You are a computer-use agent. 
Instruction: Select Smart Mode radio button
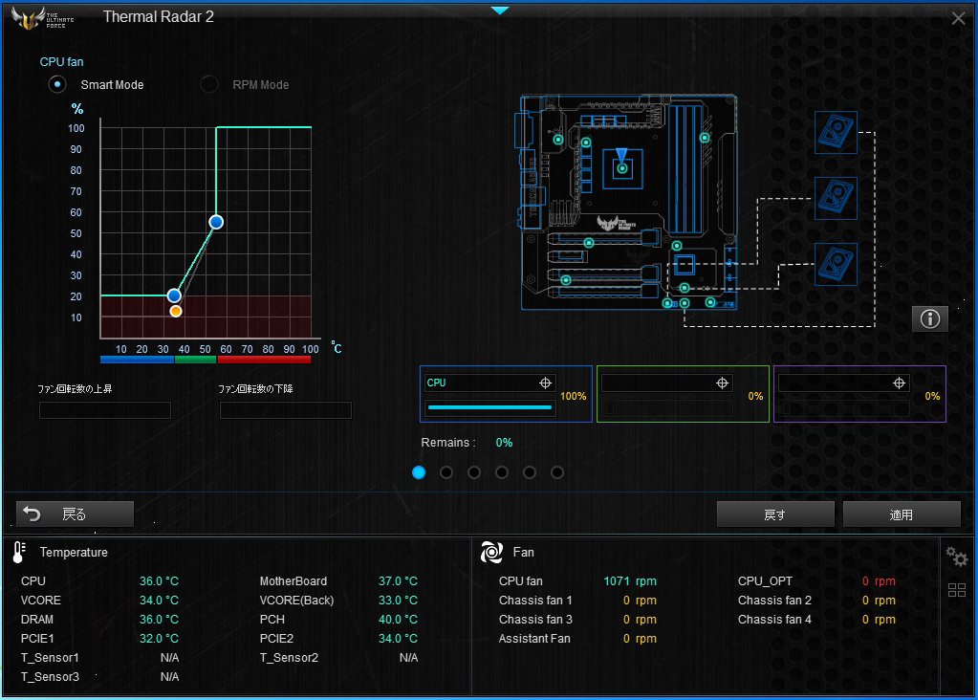pyautogui.click(x=57, y=84)
